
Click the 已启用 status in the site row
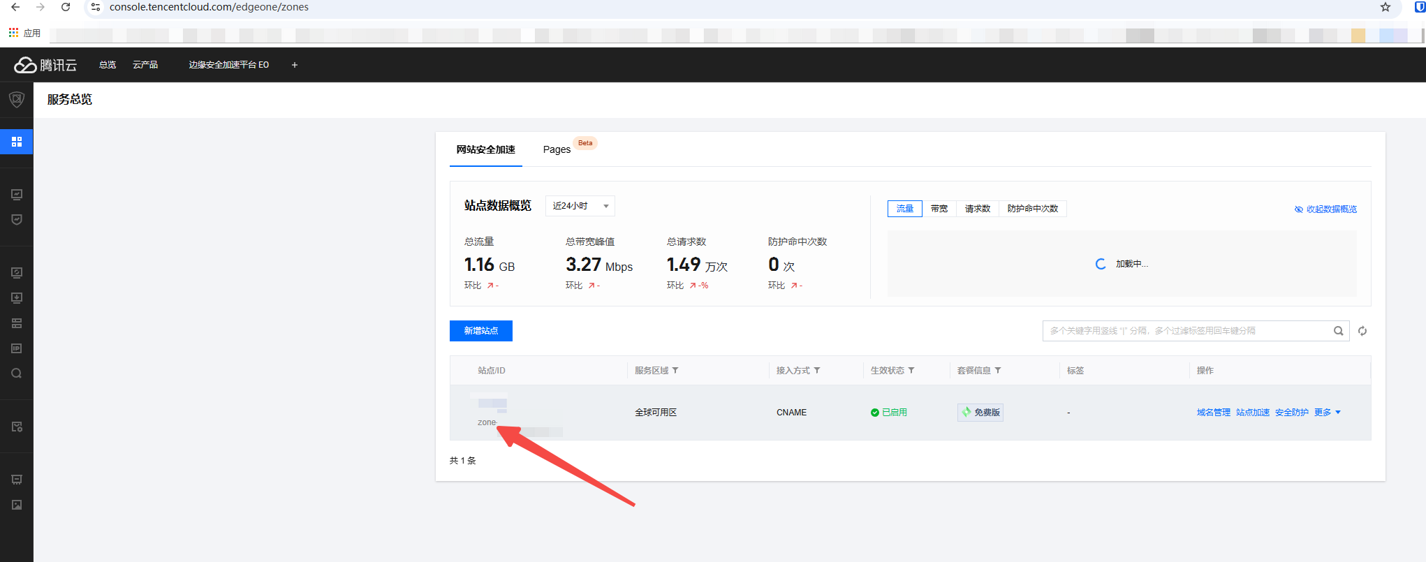click(889, 413)
